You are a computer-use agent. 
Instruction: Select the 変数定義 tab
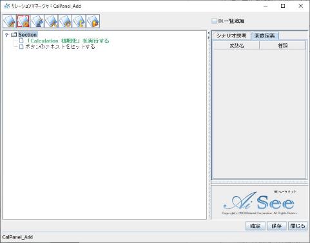265,35
